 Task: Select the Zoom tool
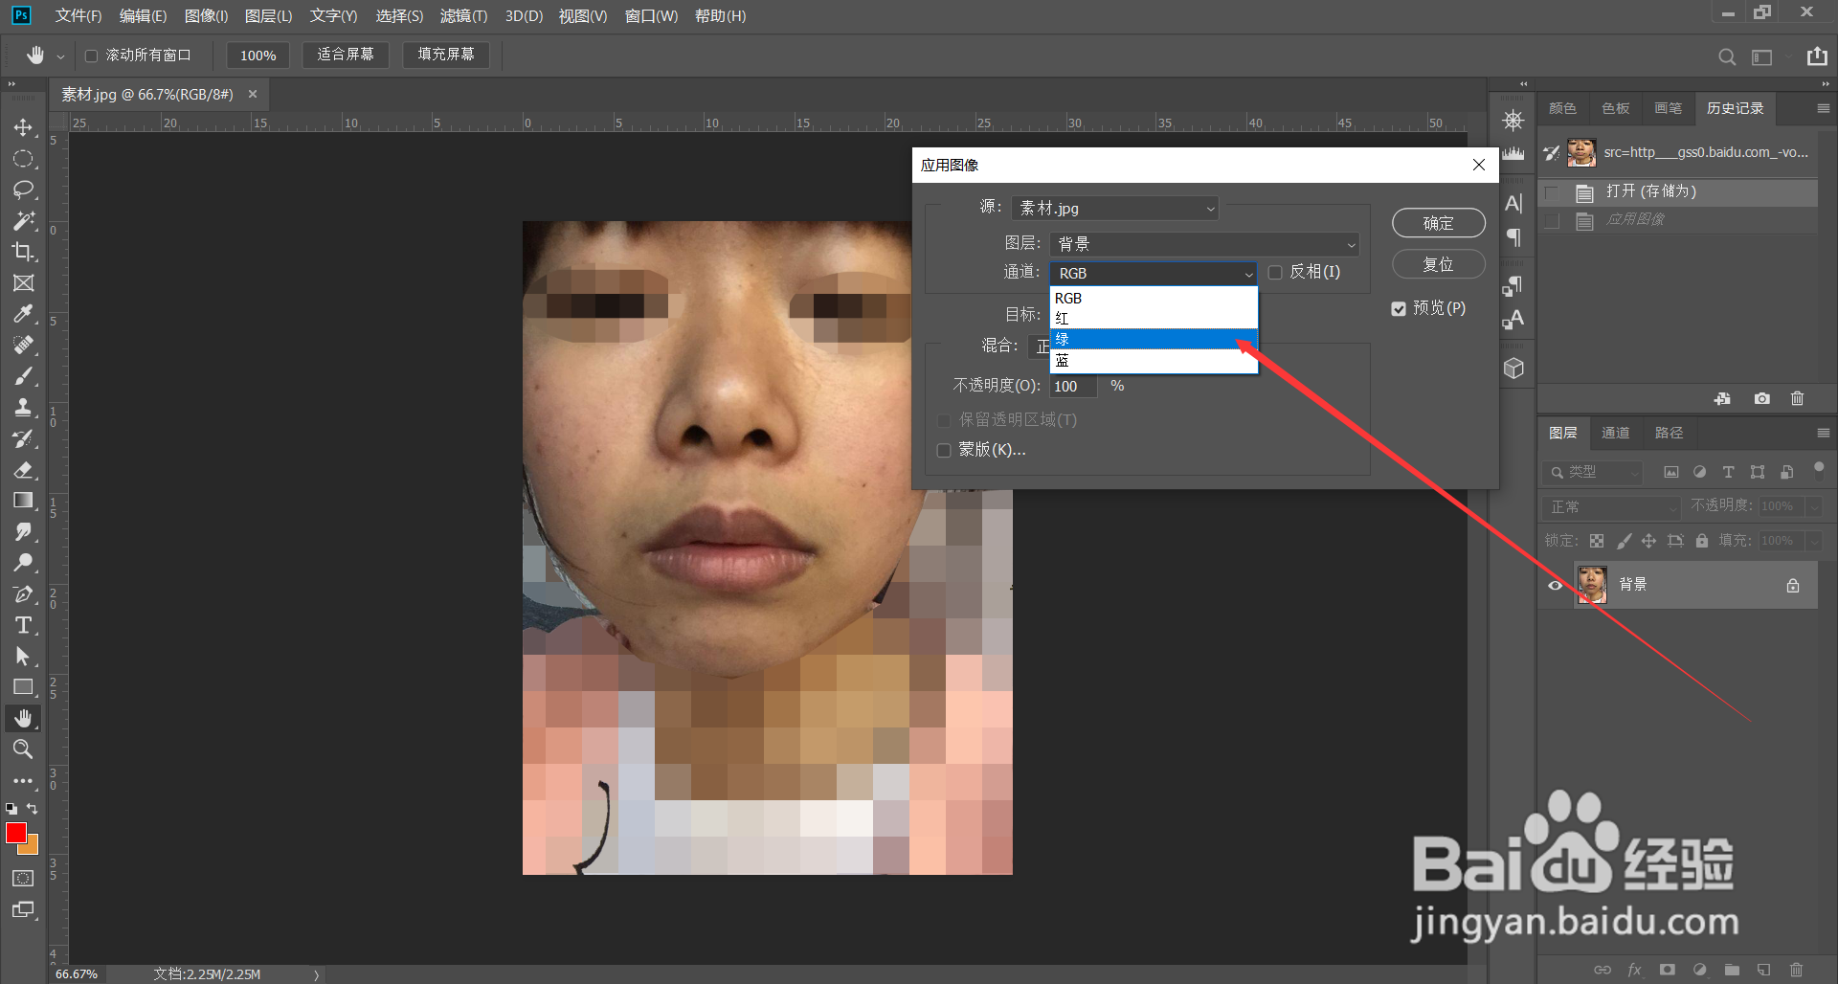pos(23,749)
